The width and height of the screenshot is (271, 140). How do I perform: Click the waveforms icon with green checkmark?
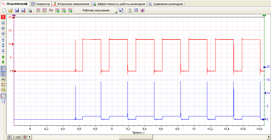click(x=57, y=10)
